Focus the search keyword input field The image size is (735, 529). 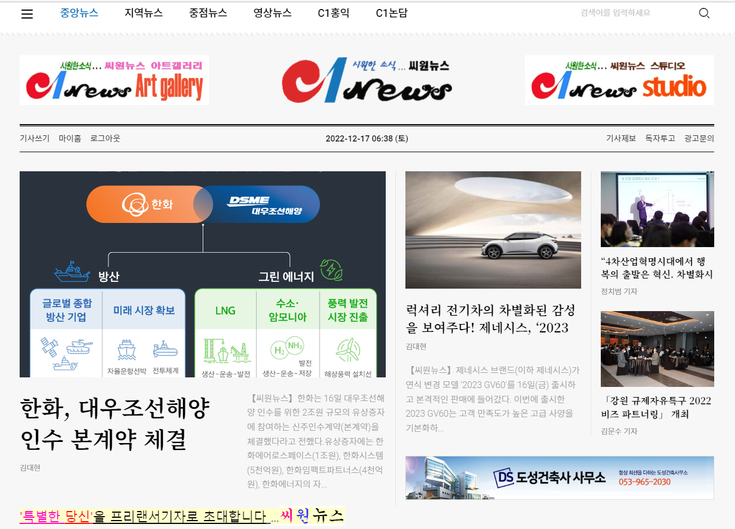(x=634, y=13)
